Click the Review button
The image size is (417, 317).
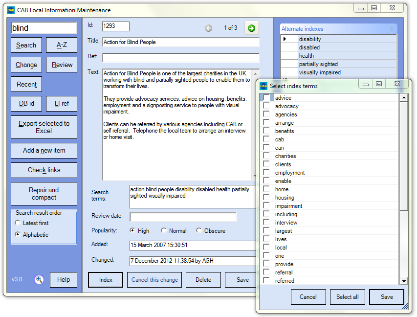[x=62, y=65]
